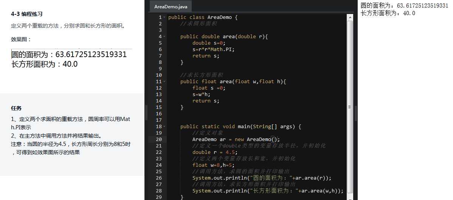This screenshot has height=200, width=453.
Task: Click the comment "//求长方形面积" on line 10
Action: (202, 75)
